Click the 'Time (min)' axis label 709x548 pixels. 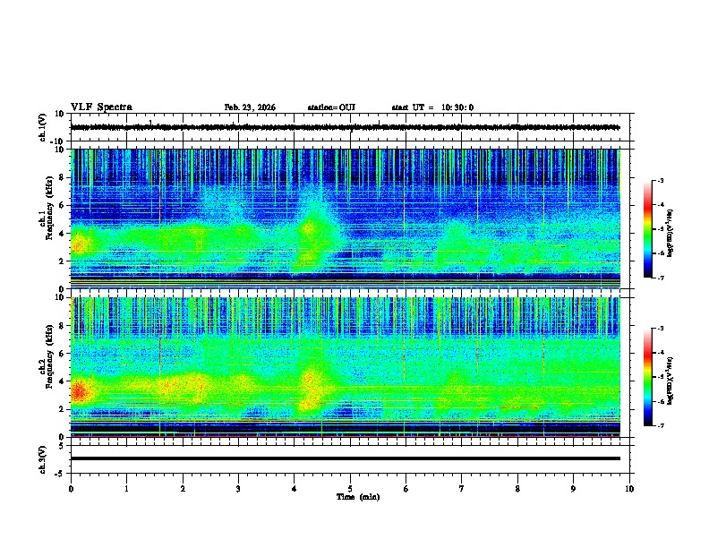tap(358, 497)
